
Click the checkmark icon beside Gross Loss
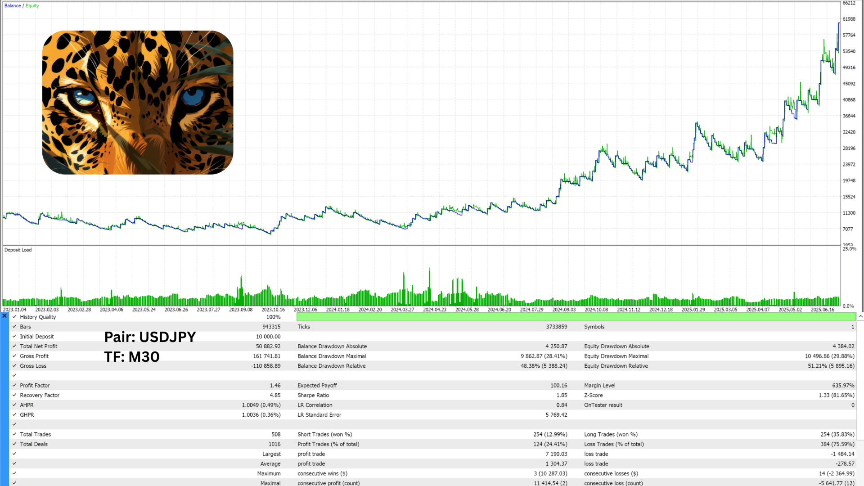coord(14,366)
